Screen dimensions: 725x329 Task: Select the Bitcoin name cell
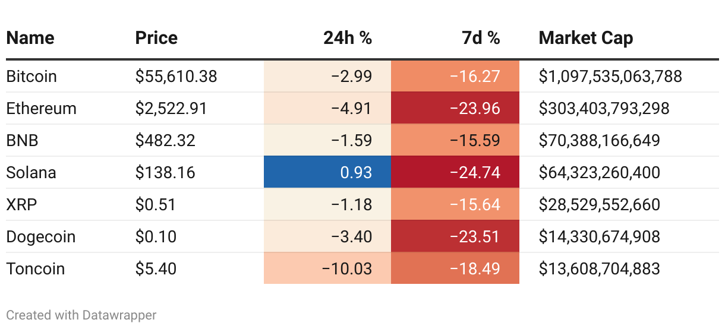(x=31, y=77)
